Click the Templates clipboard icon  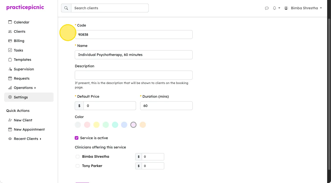(x=10, y=60)
